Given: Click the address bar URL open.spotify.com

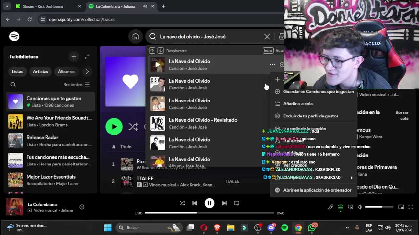Looking at the screenshot, I should pyautogui.click(x=82, y=19).
